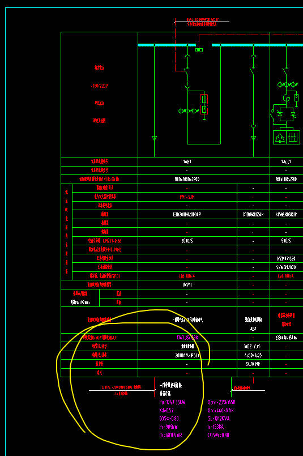
Task: Click the Qcz=446kVAR text
Action: pos(221,410)
